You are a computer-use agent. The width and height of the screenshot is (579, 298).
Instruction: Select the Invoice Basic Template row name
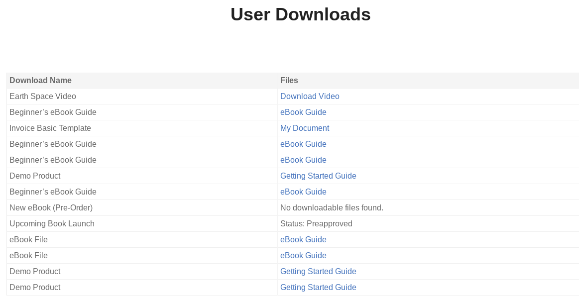(x=50, y=128)
